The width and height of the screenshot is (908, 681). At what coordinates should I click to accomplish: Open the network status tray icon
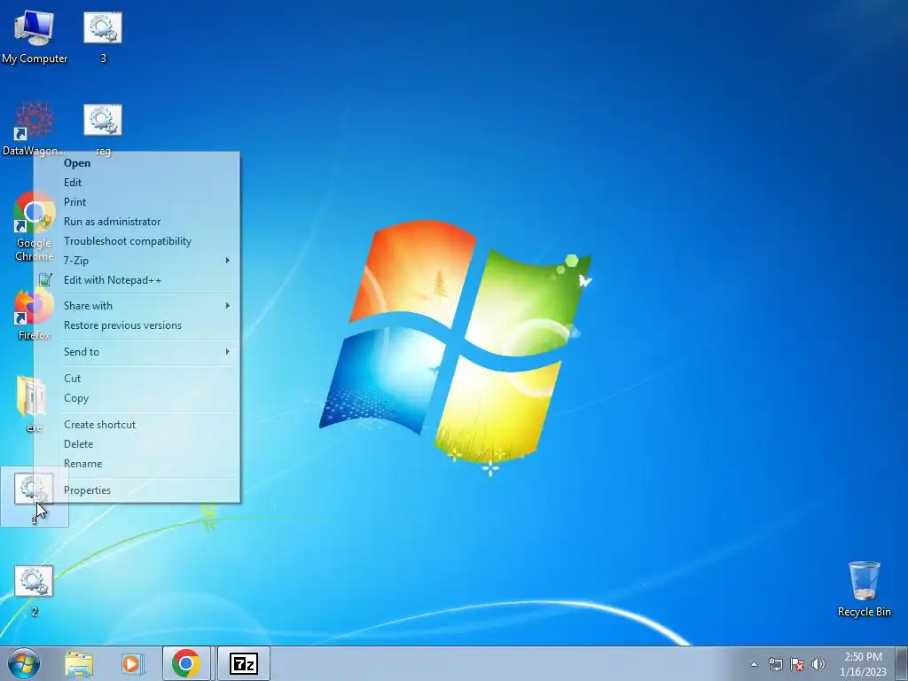[775, 664]
